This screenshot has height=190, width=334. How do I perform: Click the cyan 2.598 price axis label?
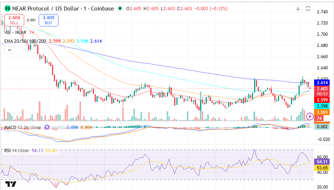pyautogui.click(x=322, y=106)
